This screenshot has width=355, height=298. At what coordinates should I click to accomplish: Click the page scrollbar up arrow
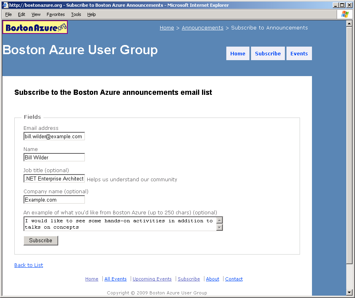pos(349,23)
